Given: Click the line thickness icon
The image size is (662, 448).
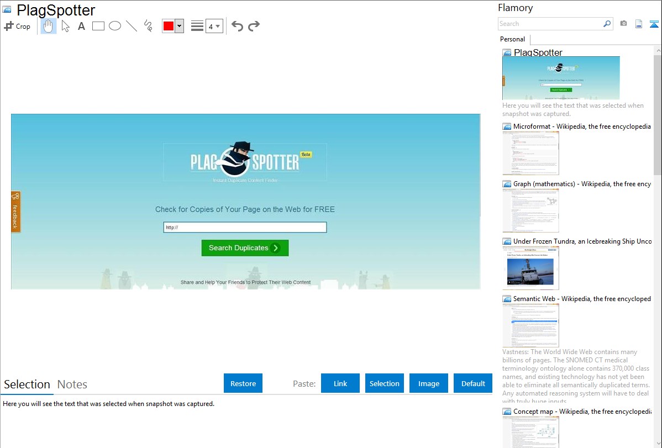Looking at the screenshot, I should 197,26.
